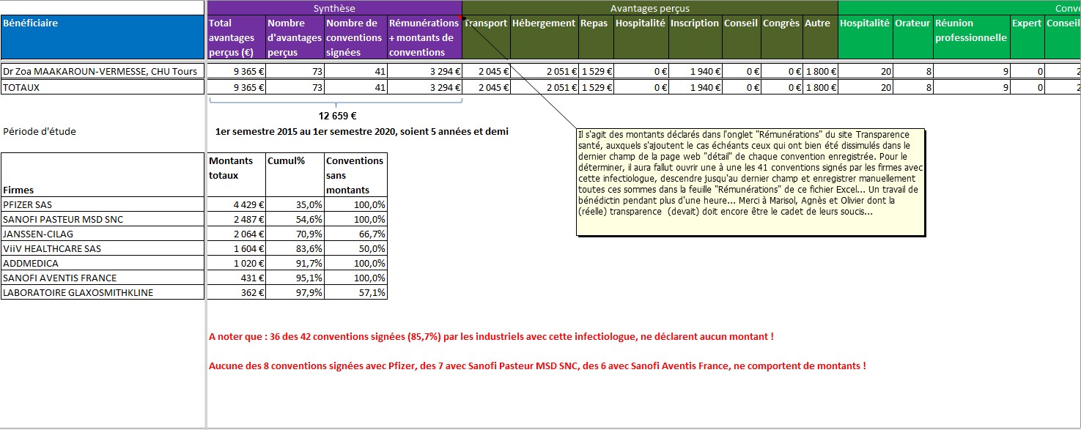Select the "Autre" column header
Screen dimensions: 1081x430
tap(820, 37)
